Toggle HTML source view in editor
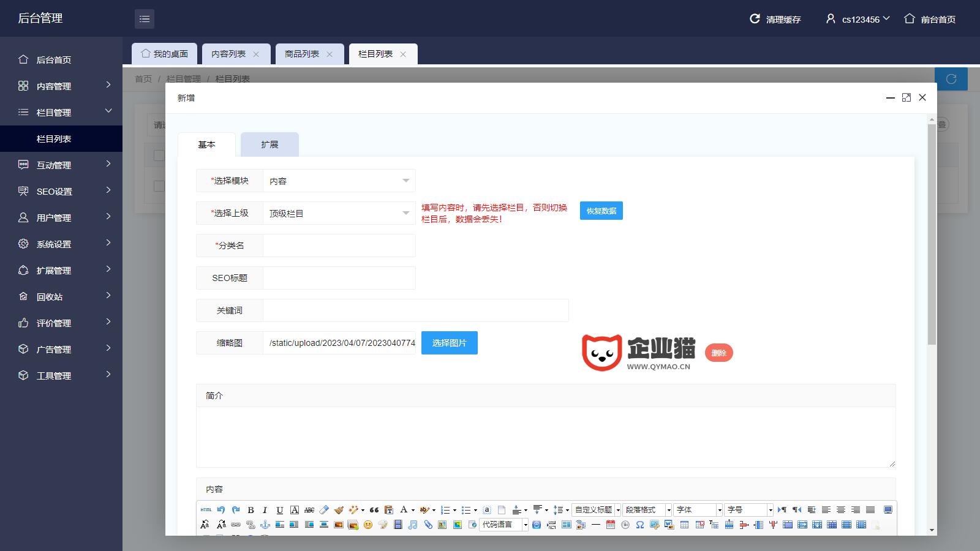The height and width of the screenshot is (551, 980). 206,509
